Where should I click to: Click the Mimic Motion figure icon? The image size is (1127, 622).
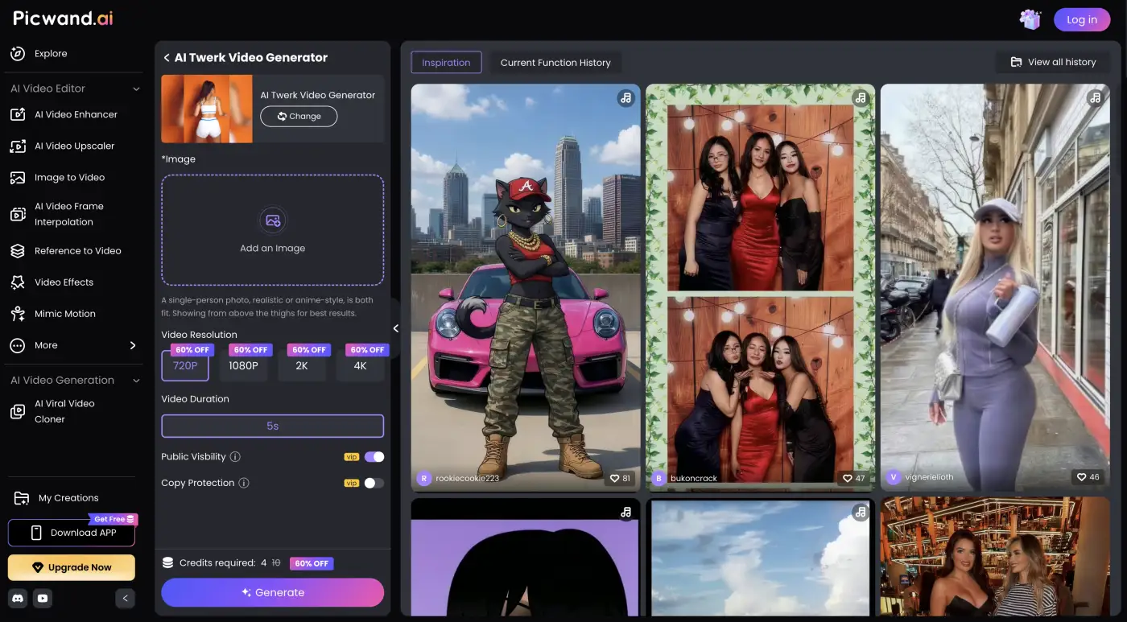point(18,314)
